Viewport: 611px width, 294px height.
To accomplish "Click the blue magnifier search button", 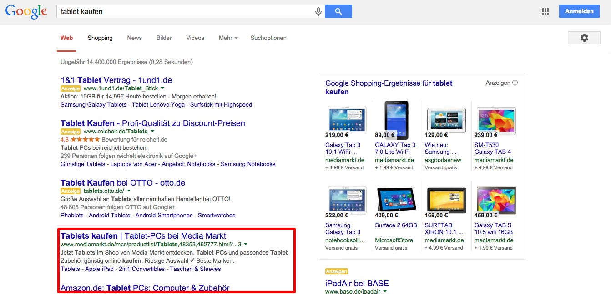I will tap(338, 12).
